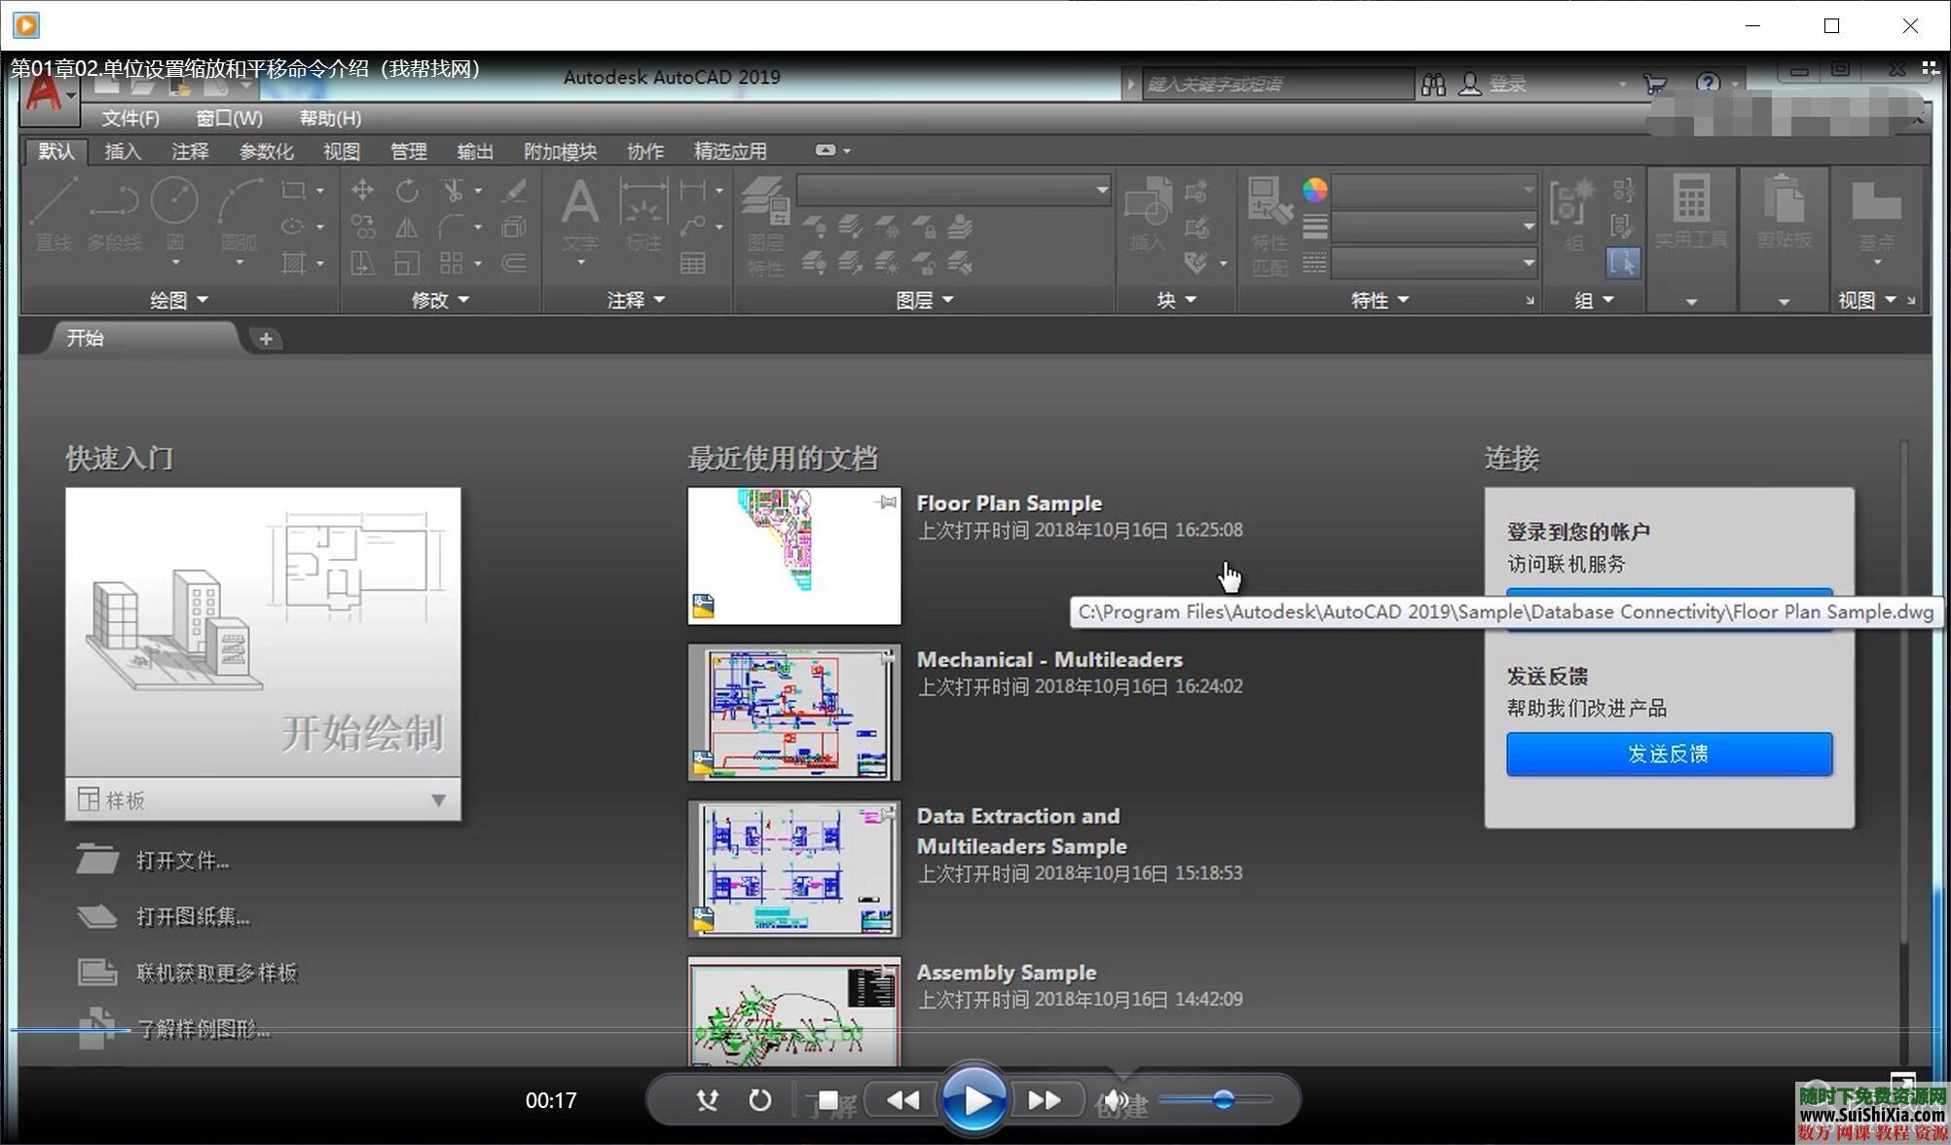
Task: Switch to the 插入 ribbon tab
Action: click(x=123, y=151)
